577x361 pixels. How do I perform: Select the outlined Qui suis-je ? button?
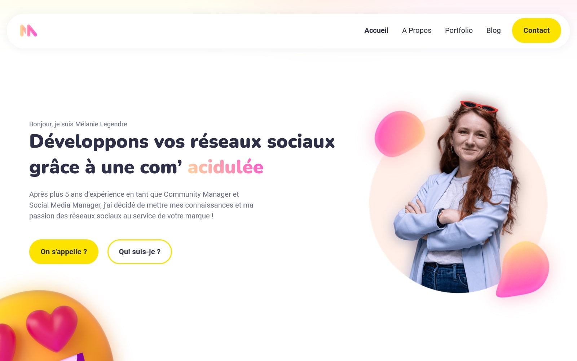click(x=140, y=252)
